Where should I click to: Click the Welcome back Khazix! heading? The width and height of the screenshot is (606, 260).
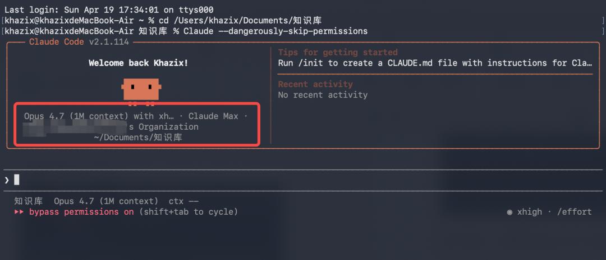[x=138, y=63]
